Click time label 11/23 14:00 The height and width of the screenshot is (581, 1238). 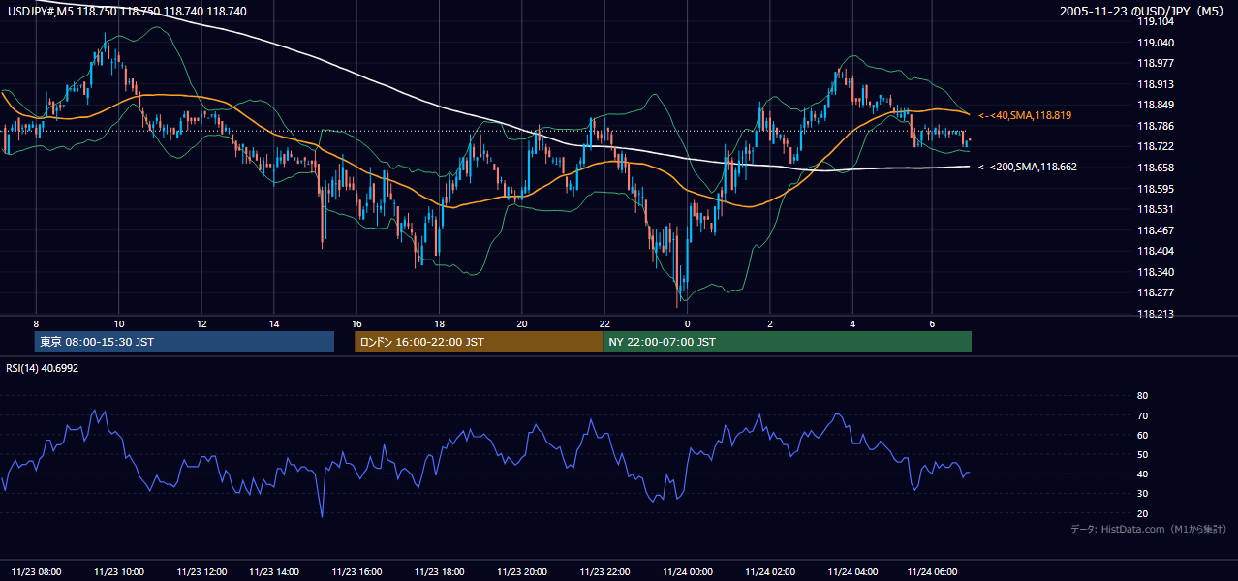pos(274,572)
